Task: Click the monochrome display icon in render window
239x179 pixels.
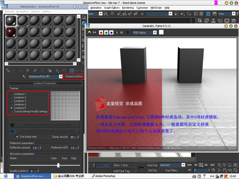Action: [117, 33]
